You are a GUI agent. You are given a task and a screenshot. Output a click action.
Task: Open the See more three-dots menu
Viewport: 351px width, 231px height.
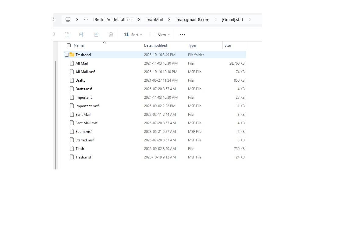click(x=183, y=35)
